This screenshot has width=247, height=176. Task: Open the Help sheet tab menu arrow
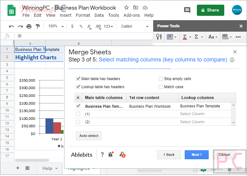56,169
